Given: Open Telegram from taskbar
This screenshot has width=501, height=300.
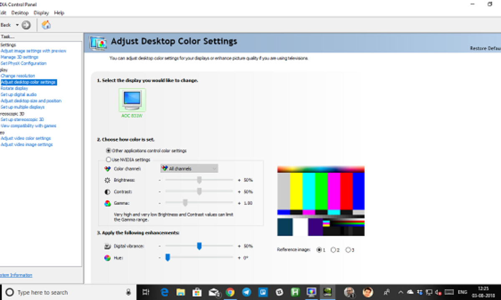Looking at the screenshot, I should (246, 292).
